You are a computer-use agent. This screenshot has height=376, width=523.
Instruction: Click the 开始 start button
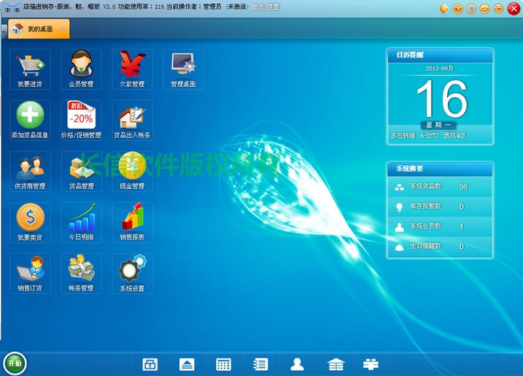click(15, 364)
